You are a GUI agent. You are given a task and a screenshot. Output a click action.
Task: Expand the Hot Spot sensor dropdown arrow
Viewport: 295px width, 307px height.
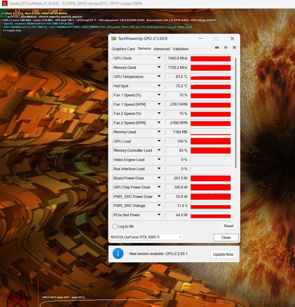click(x=159, y=86)
